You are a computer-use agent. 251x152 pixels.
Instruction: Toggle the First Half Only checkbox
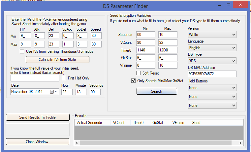(64, 78)
